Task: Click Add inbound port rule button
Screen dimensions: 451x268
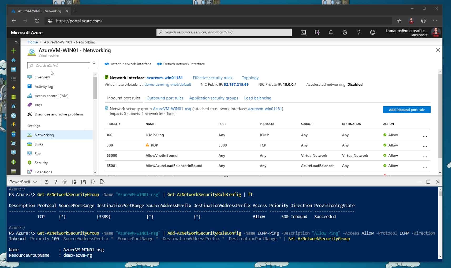Action: [x=407, y=110]
